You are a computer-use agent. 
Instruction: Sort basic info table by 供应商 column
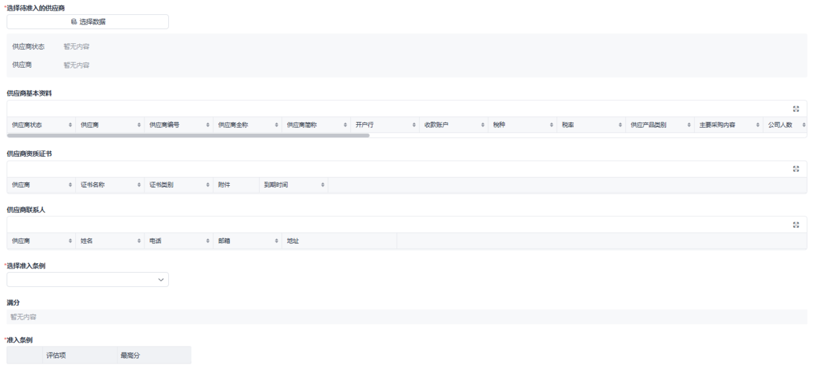click(139, 125)
